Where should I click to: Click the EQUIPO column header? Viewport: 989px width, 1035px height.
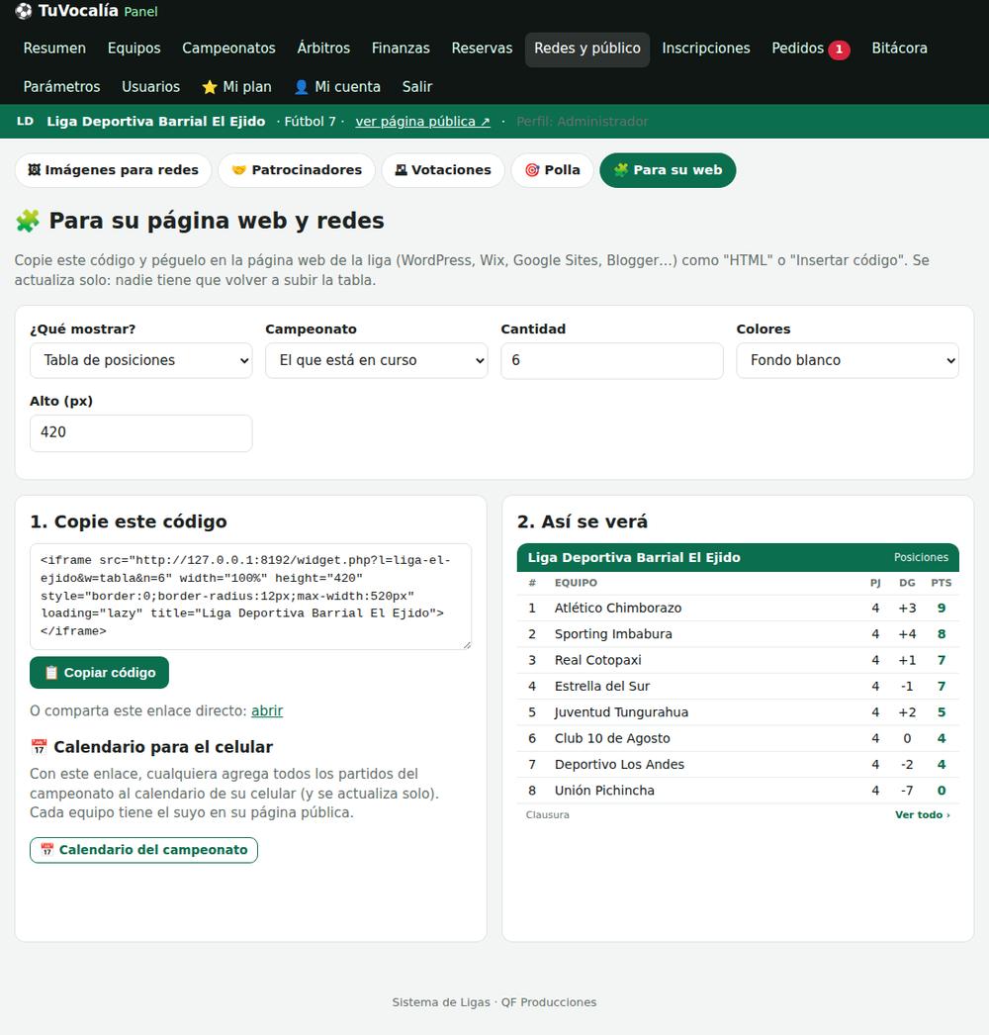(576, 583)
